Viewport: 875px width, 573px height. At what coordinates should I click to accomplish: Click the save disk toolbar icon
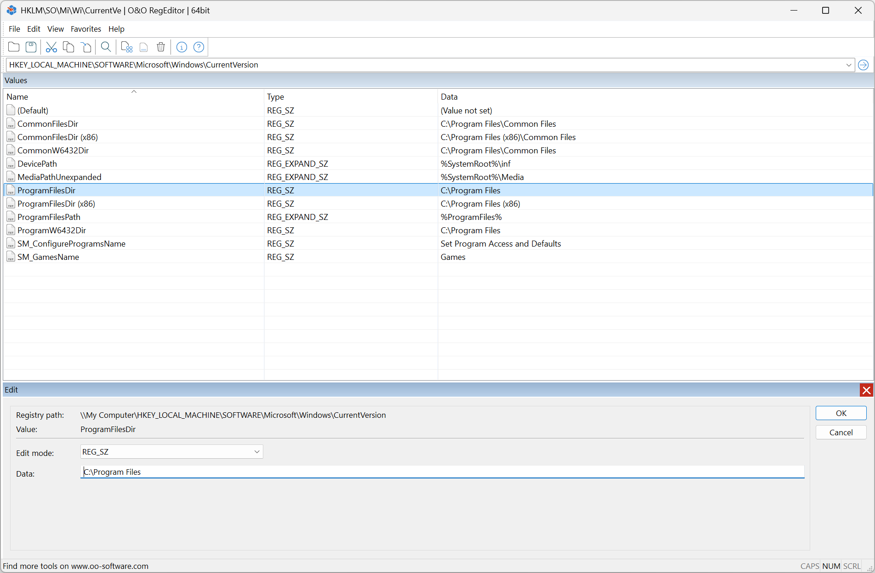coord(31,47)
